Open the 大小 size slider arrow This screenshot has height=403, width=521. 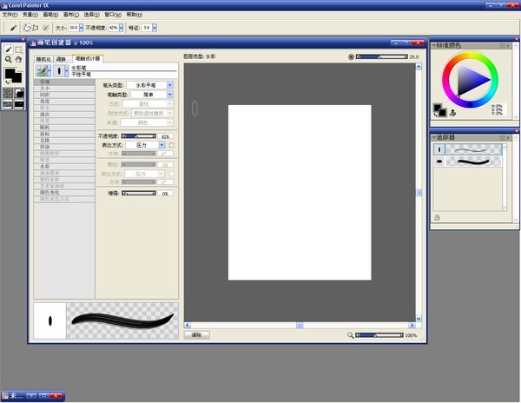tap(81, 28)
